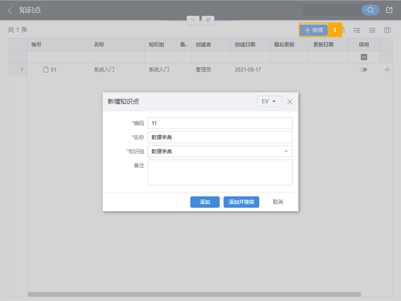Switch to tree list view icon
401x301 pixels.
tap(357, 30)
